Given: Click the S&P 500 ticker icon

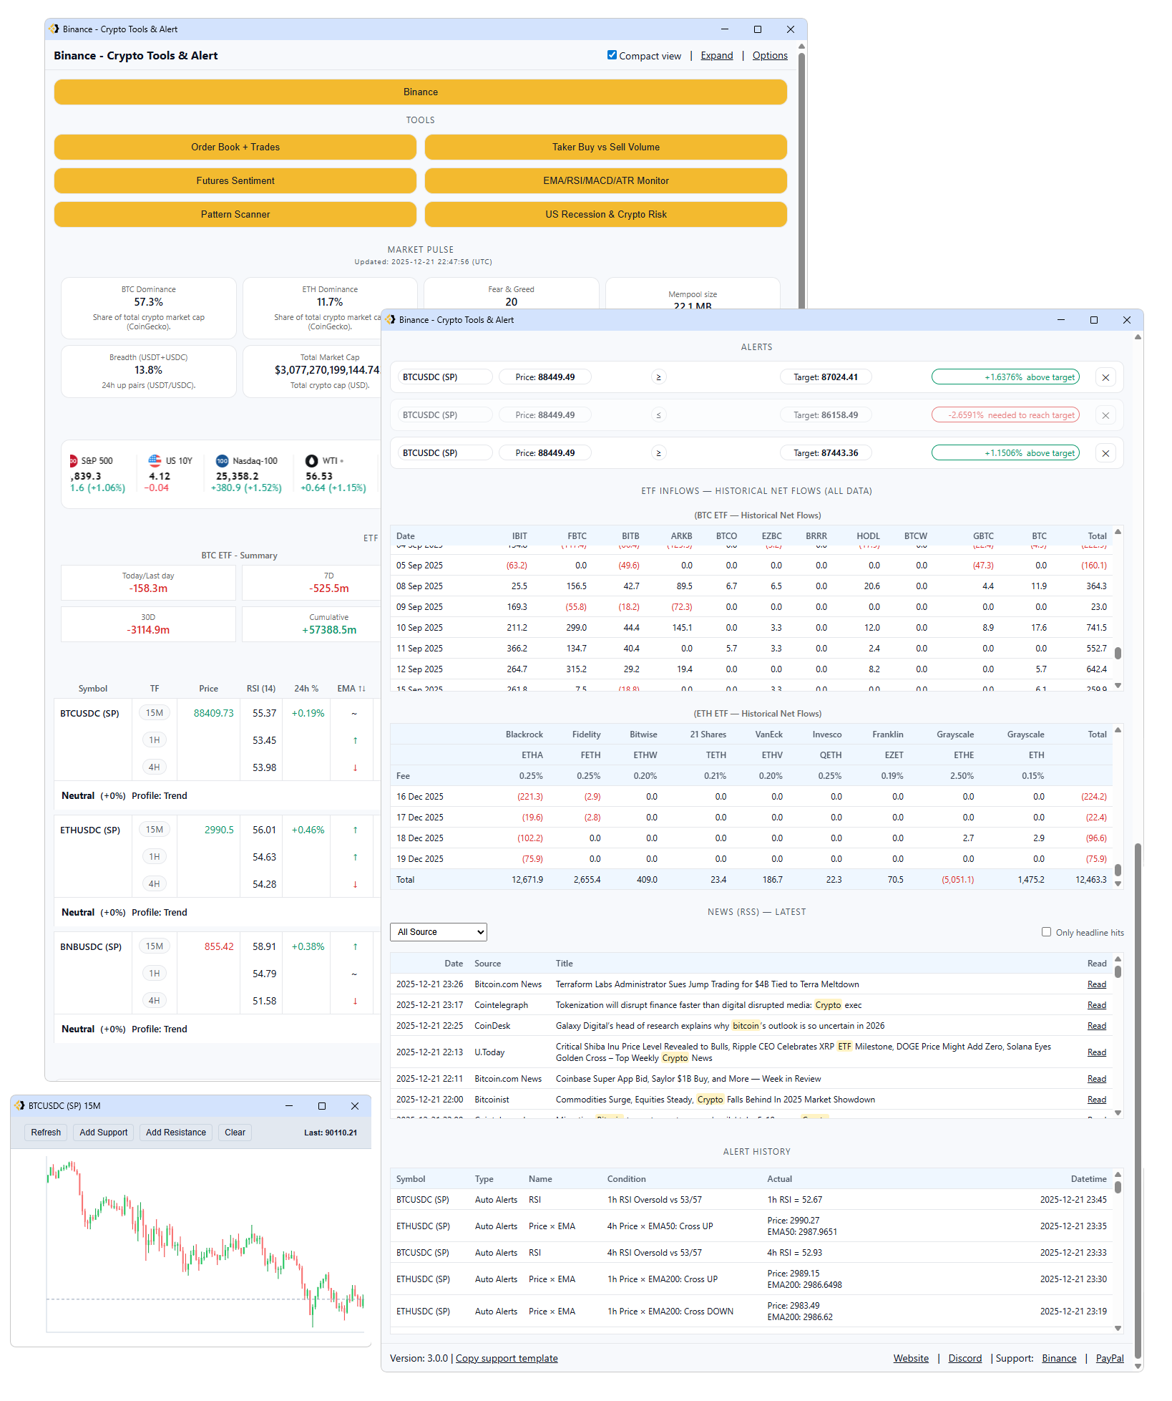Looking at the screenshot, I should [x=74, y=461].
